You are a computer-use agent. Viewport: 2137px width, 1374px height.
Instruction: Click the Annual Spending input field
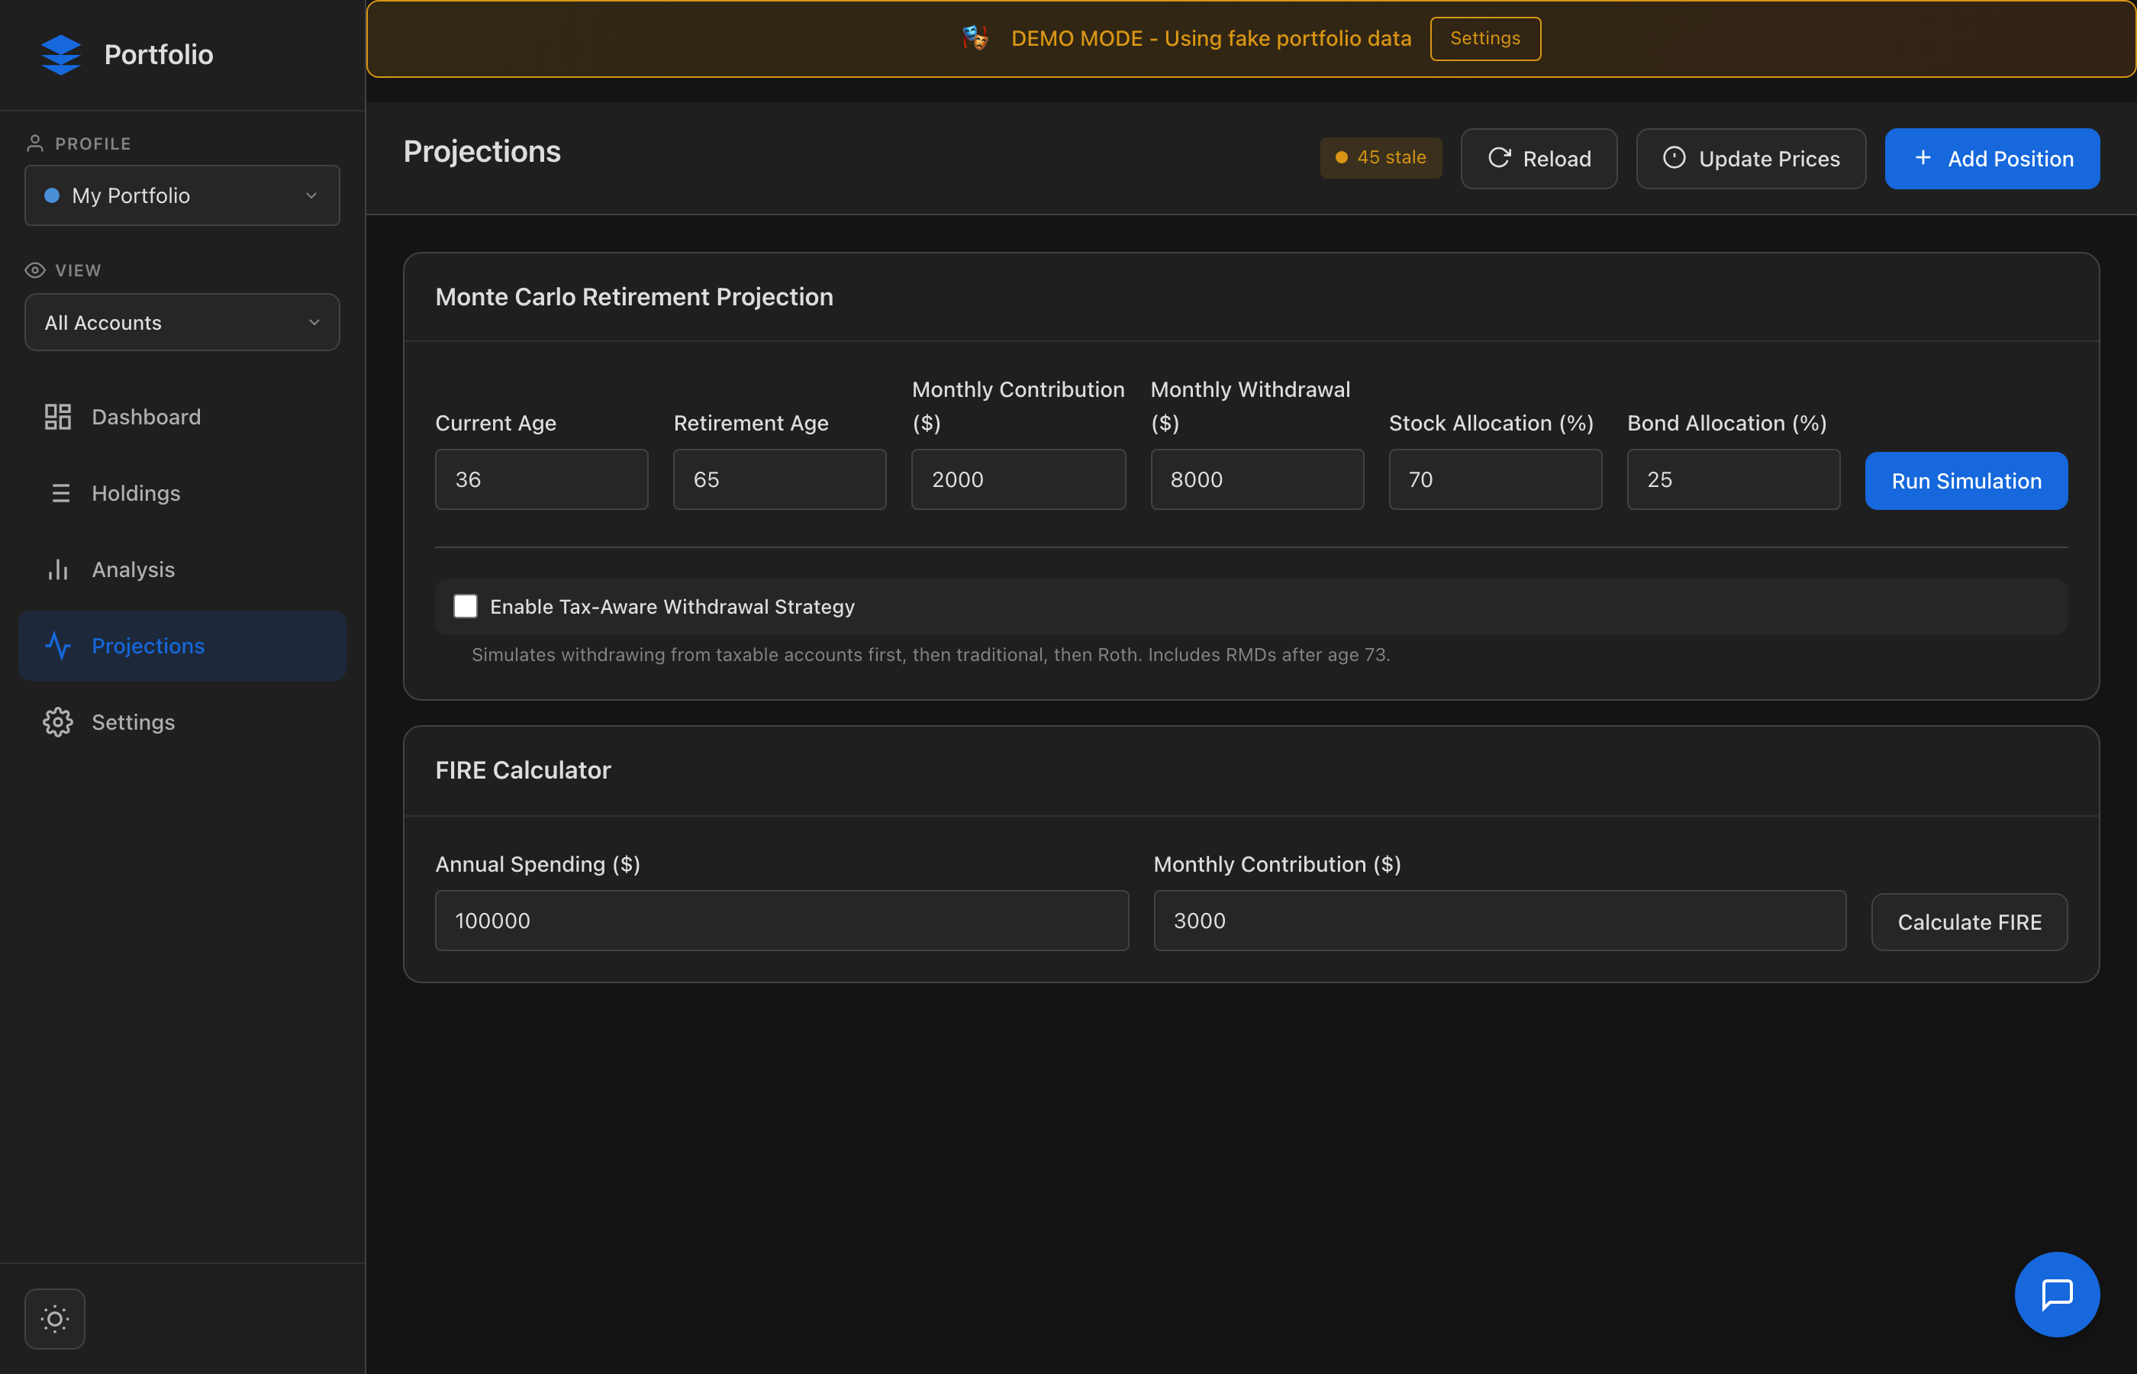pos(782,921)
